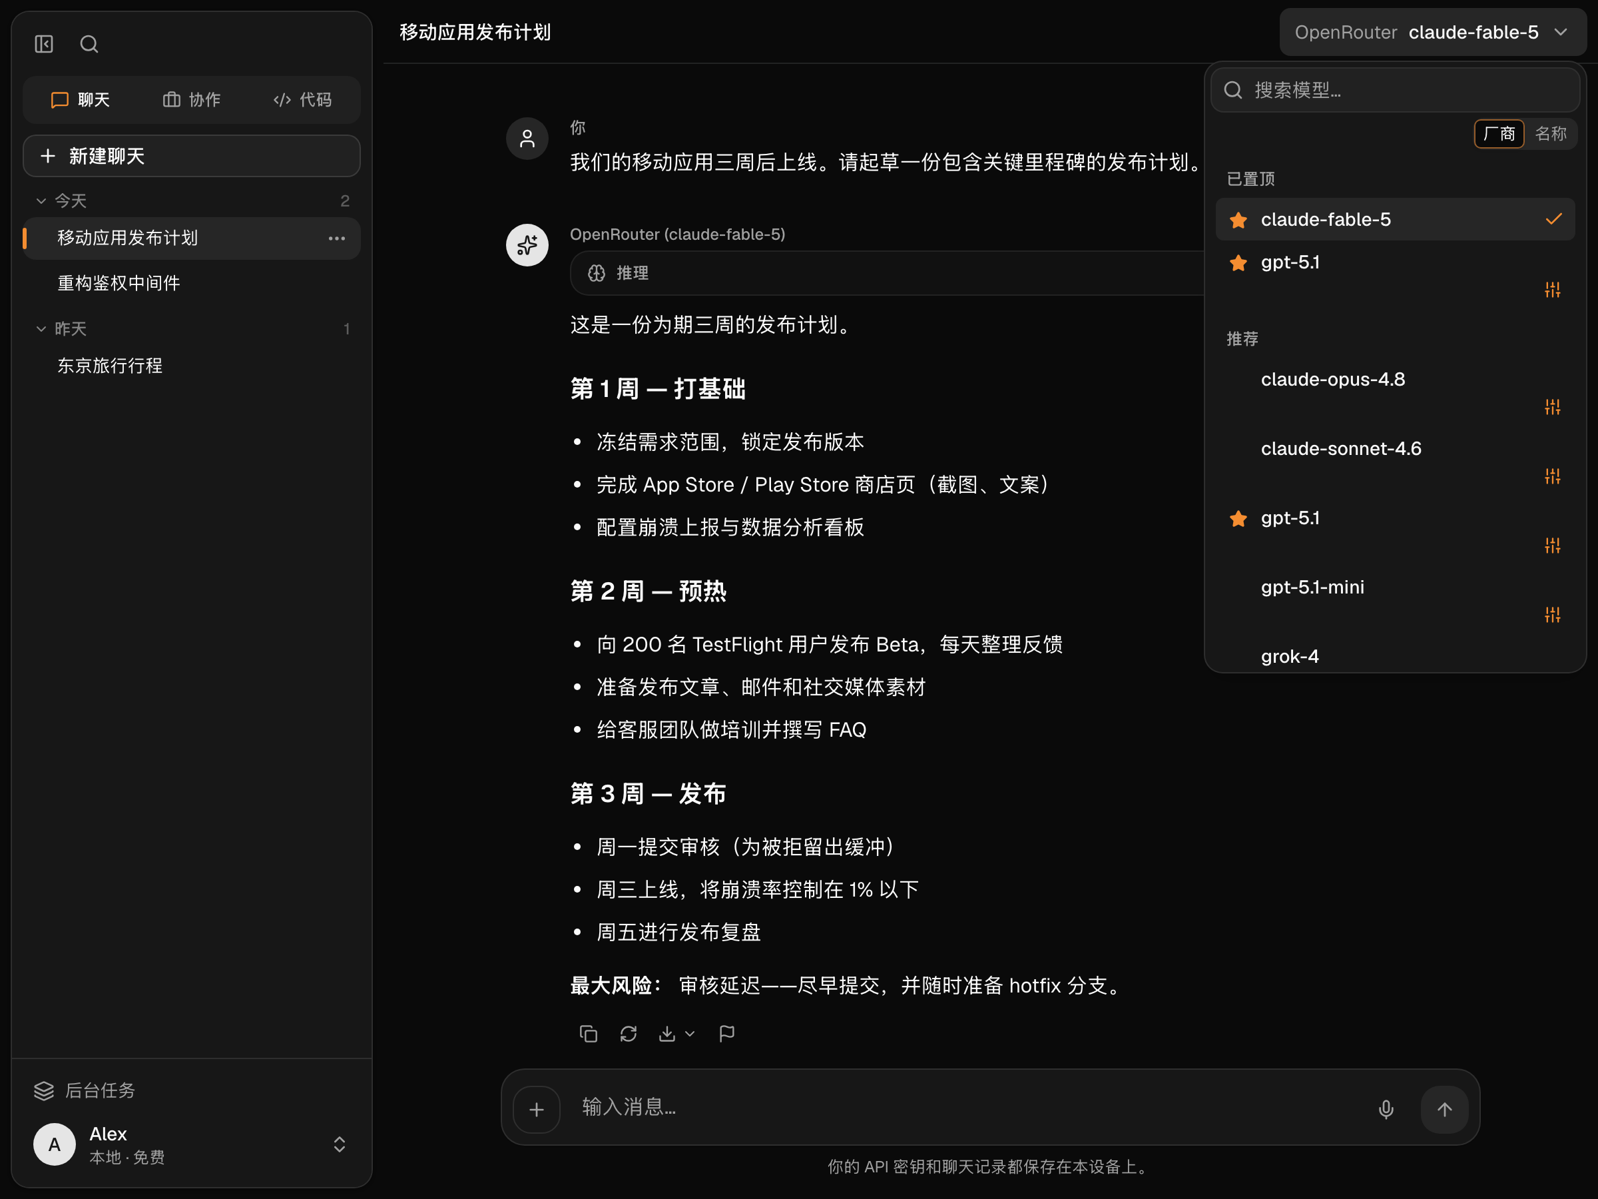Viewport: 1598px width, 1199px height.
Task: Unpin claude-fable-5 via its star
Action: pos(1238,220)
